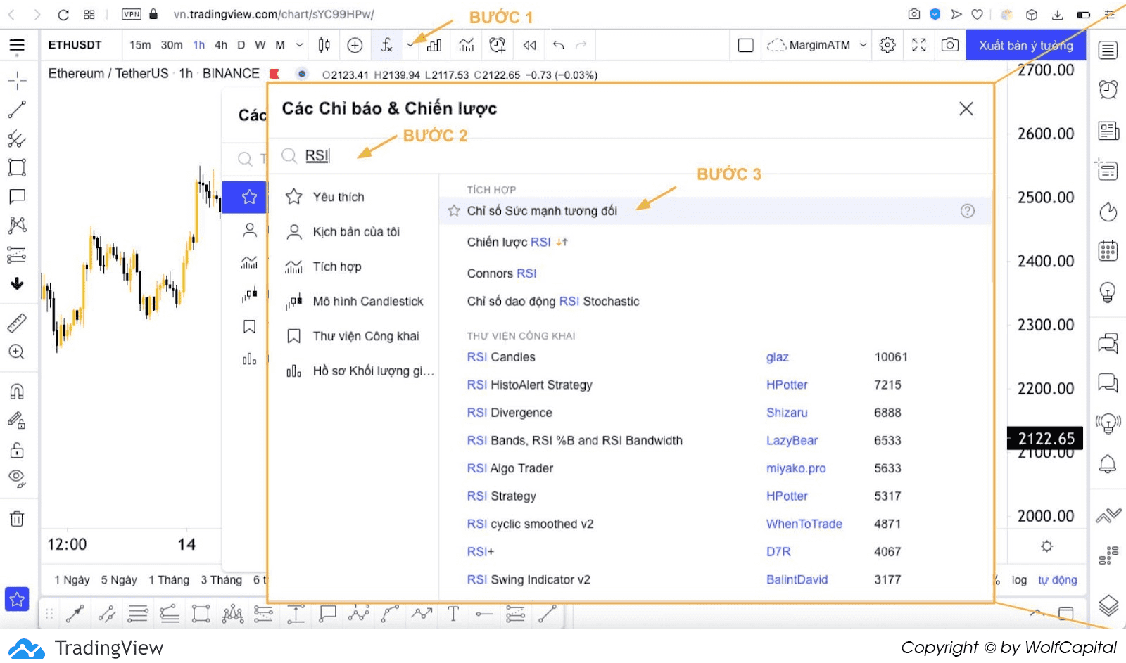
Task: Toggle magnet mode on the left toolbar
Action: point(17,392)
